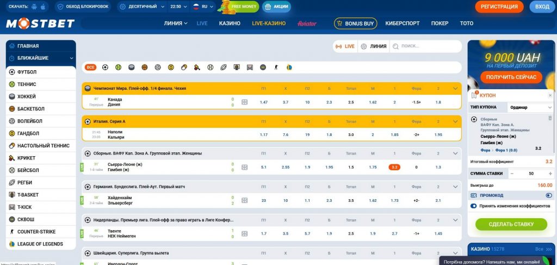The image size is (557, 265).
Task: Decrease bet amount with minus
Action: [x=512, y=174]
